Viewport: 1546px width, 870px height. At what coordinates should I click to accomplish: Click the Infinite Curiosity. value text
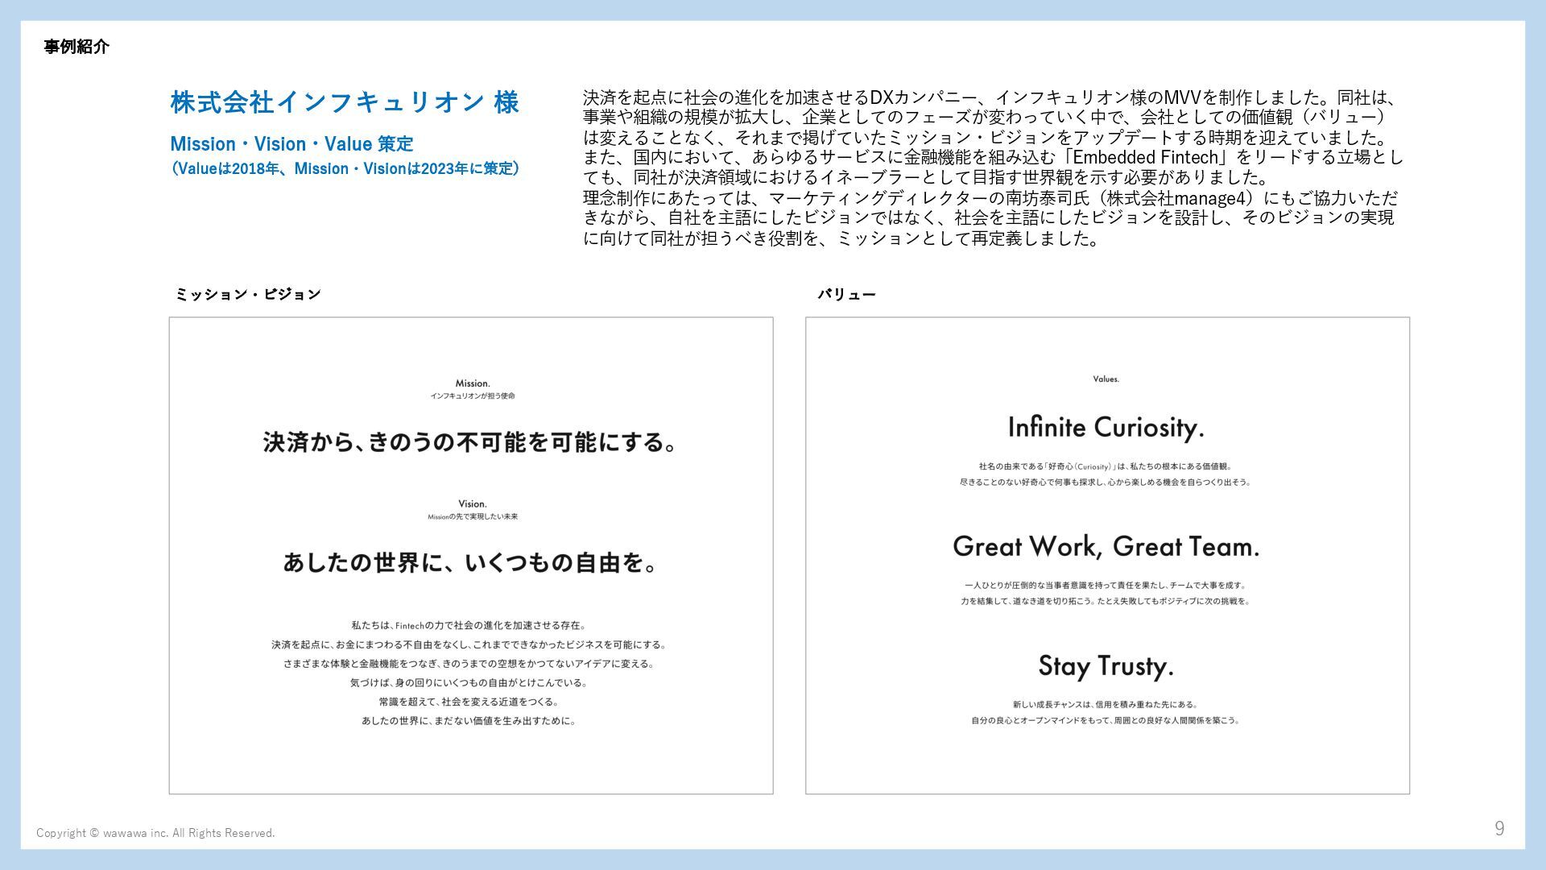point(1106,427)
